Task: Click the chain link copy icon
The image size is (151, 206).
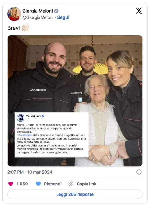Action: pyautogui.click(x=71, y=184)
